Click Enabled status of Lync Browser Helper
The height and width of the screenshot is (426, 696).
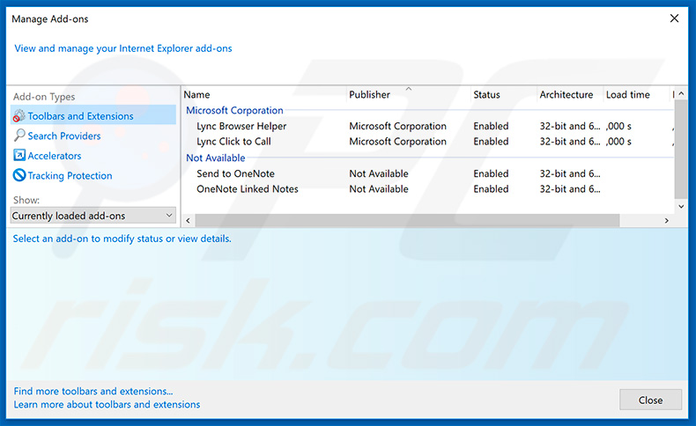tap(491, 127)
